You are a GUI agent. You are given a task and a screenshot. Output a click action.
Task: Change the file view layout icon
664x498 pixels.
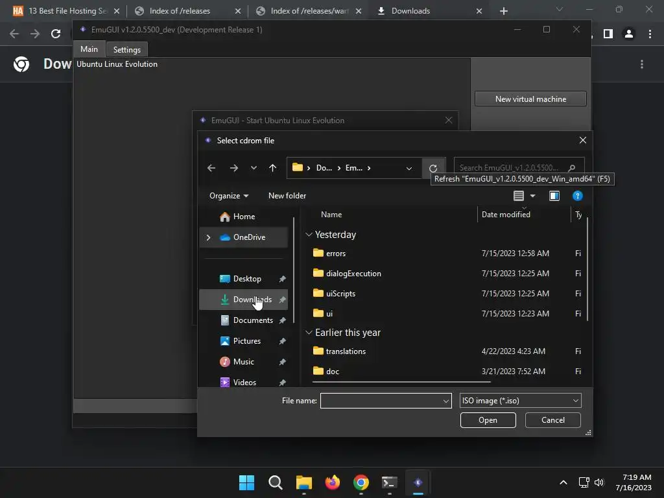(x=519, y=196)
